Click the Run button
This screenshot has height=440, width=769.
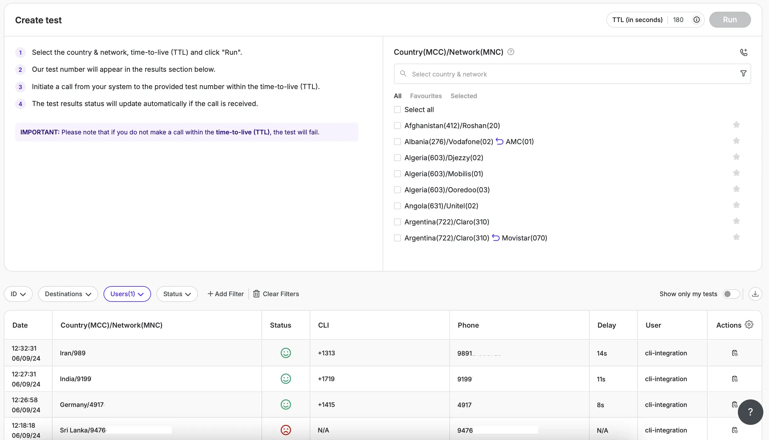(730, 20)
